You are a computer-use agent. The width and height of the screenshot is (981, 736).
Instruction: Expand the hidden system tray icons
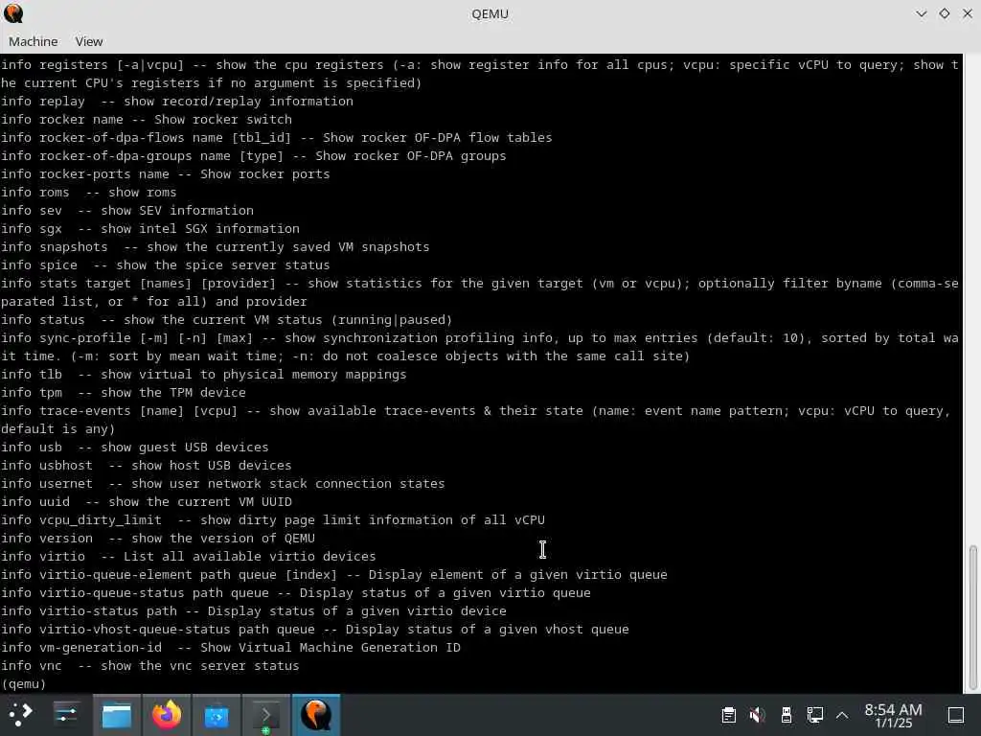click(842, 715)
